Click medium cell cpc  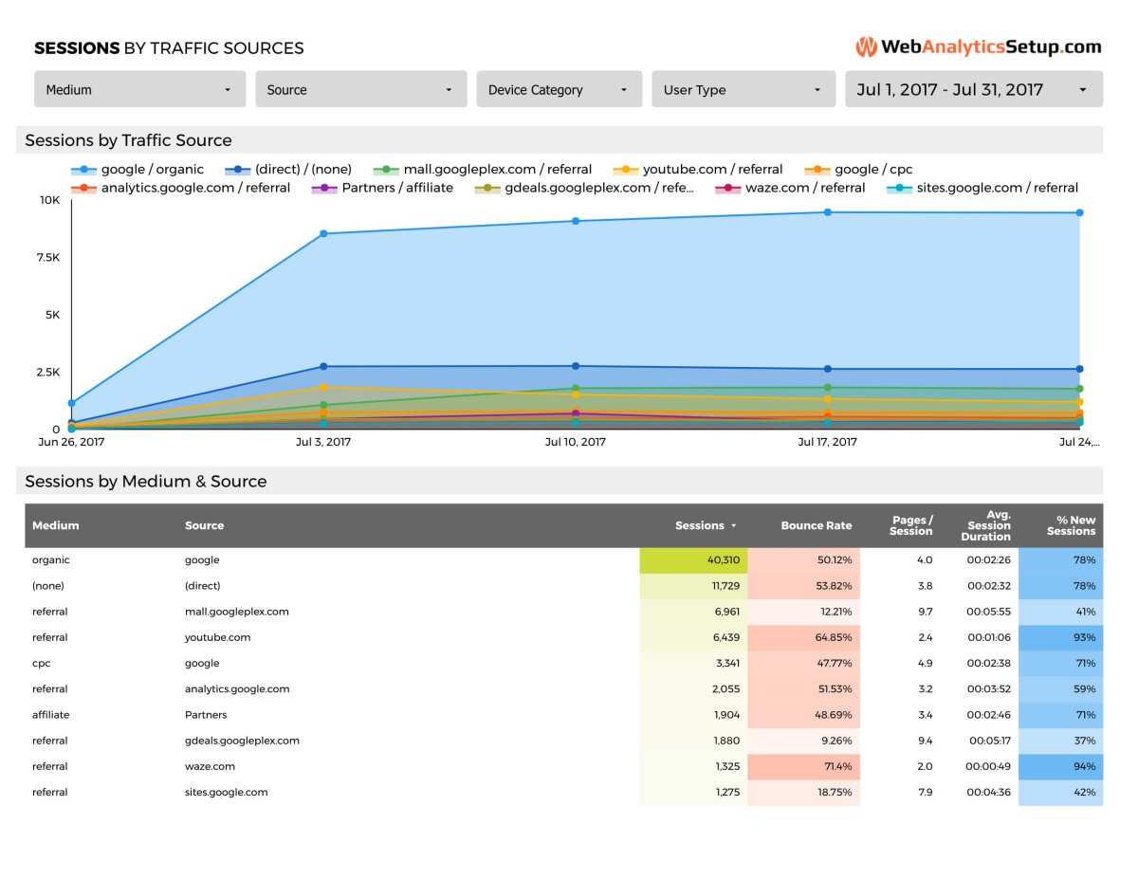click(41, 664)
